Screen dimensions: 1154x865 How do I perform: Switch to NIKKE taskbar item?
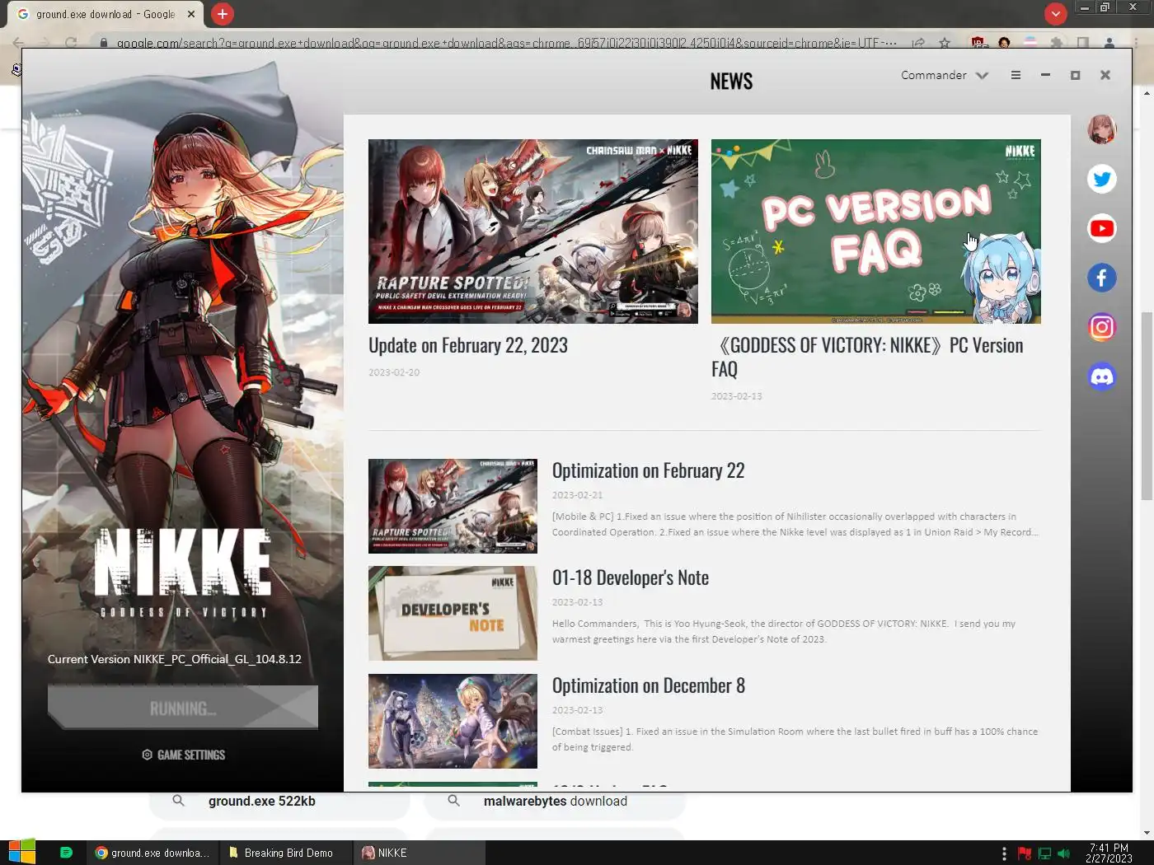[420, 853]
